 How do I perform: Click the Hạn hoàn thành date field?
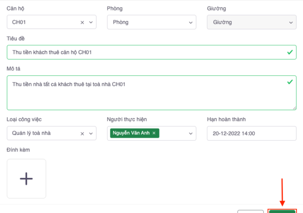[x=251, y=133]
